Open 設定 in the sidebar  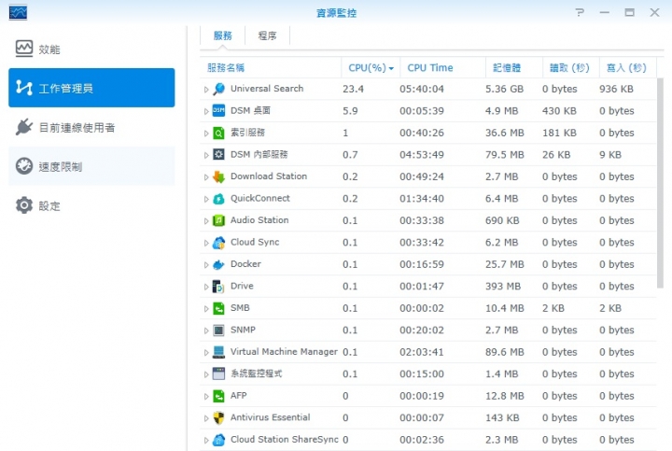[91, 205]
